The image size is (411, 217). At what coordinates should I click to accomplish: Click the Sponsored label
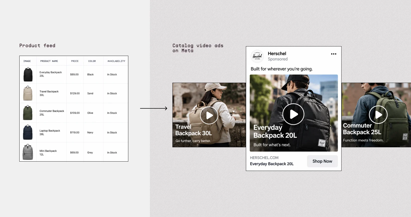[278, 59]
